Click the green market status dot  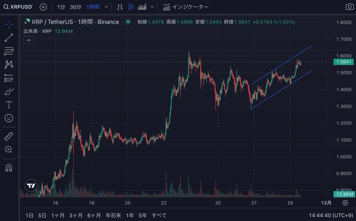pyautogui.click(x=128, y=22)
